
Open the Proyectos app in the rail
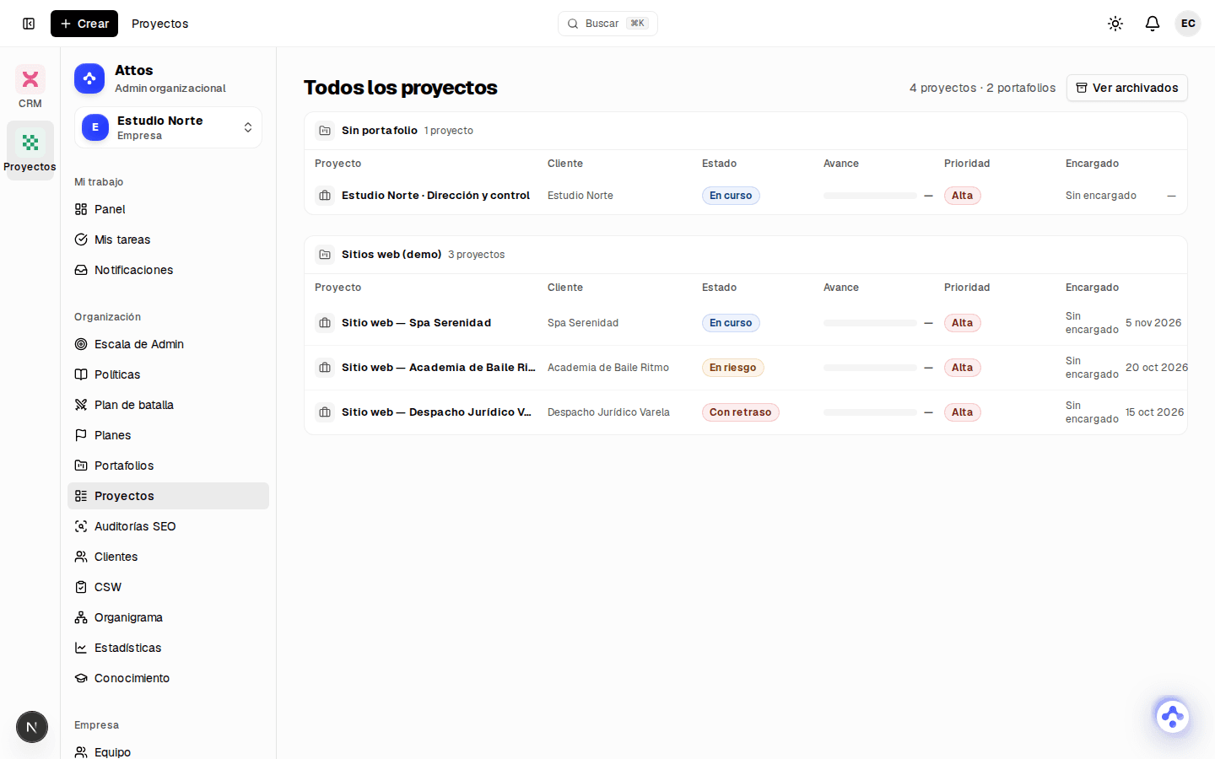point(30,150)
